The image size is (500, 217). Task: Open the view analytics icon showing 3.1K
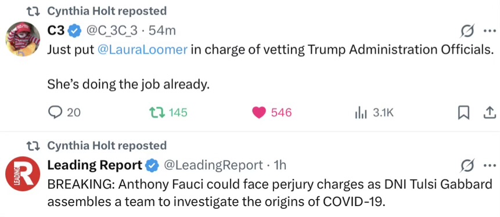point(361,113)
